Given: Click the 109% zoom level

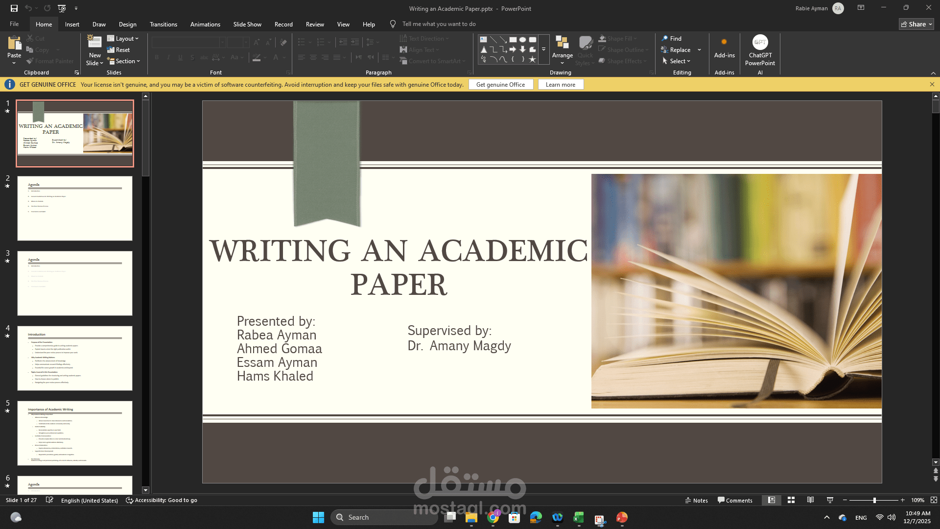Looking at the screenshot, I should 917,500.
